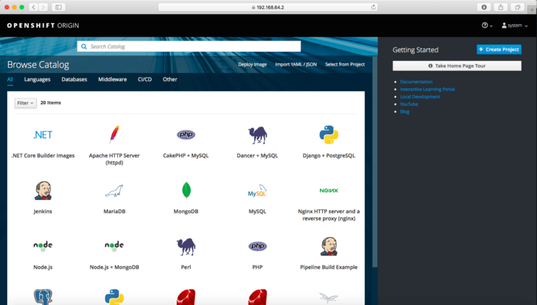Click the Safari share icon
This screenshot has height=305, width=537.
click(501, 7)
